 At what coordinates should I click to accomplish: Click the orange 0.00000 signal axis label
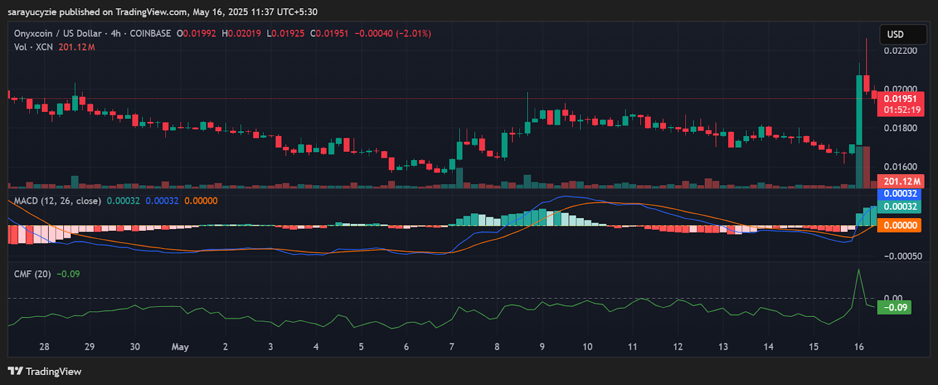[x=900, y=225]
